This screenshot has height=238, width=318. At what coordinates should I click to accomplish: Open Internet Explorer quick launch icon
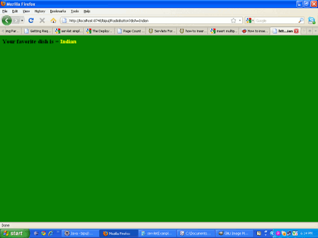[x=50, y=234]
